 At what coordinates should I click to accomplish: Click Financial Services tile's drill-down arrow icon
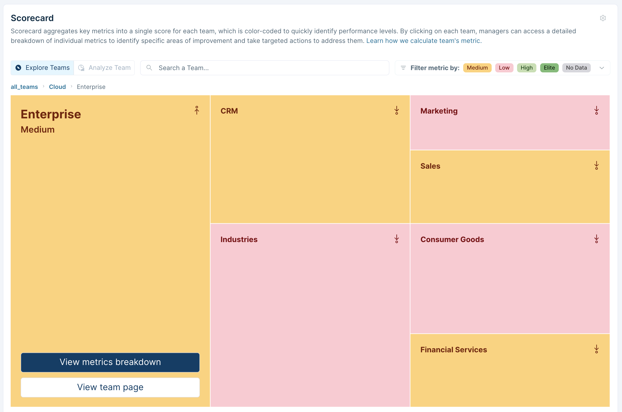(596, 349)
